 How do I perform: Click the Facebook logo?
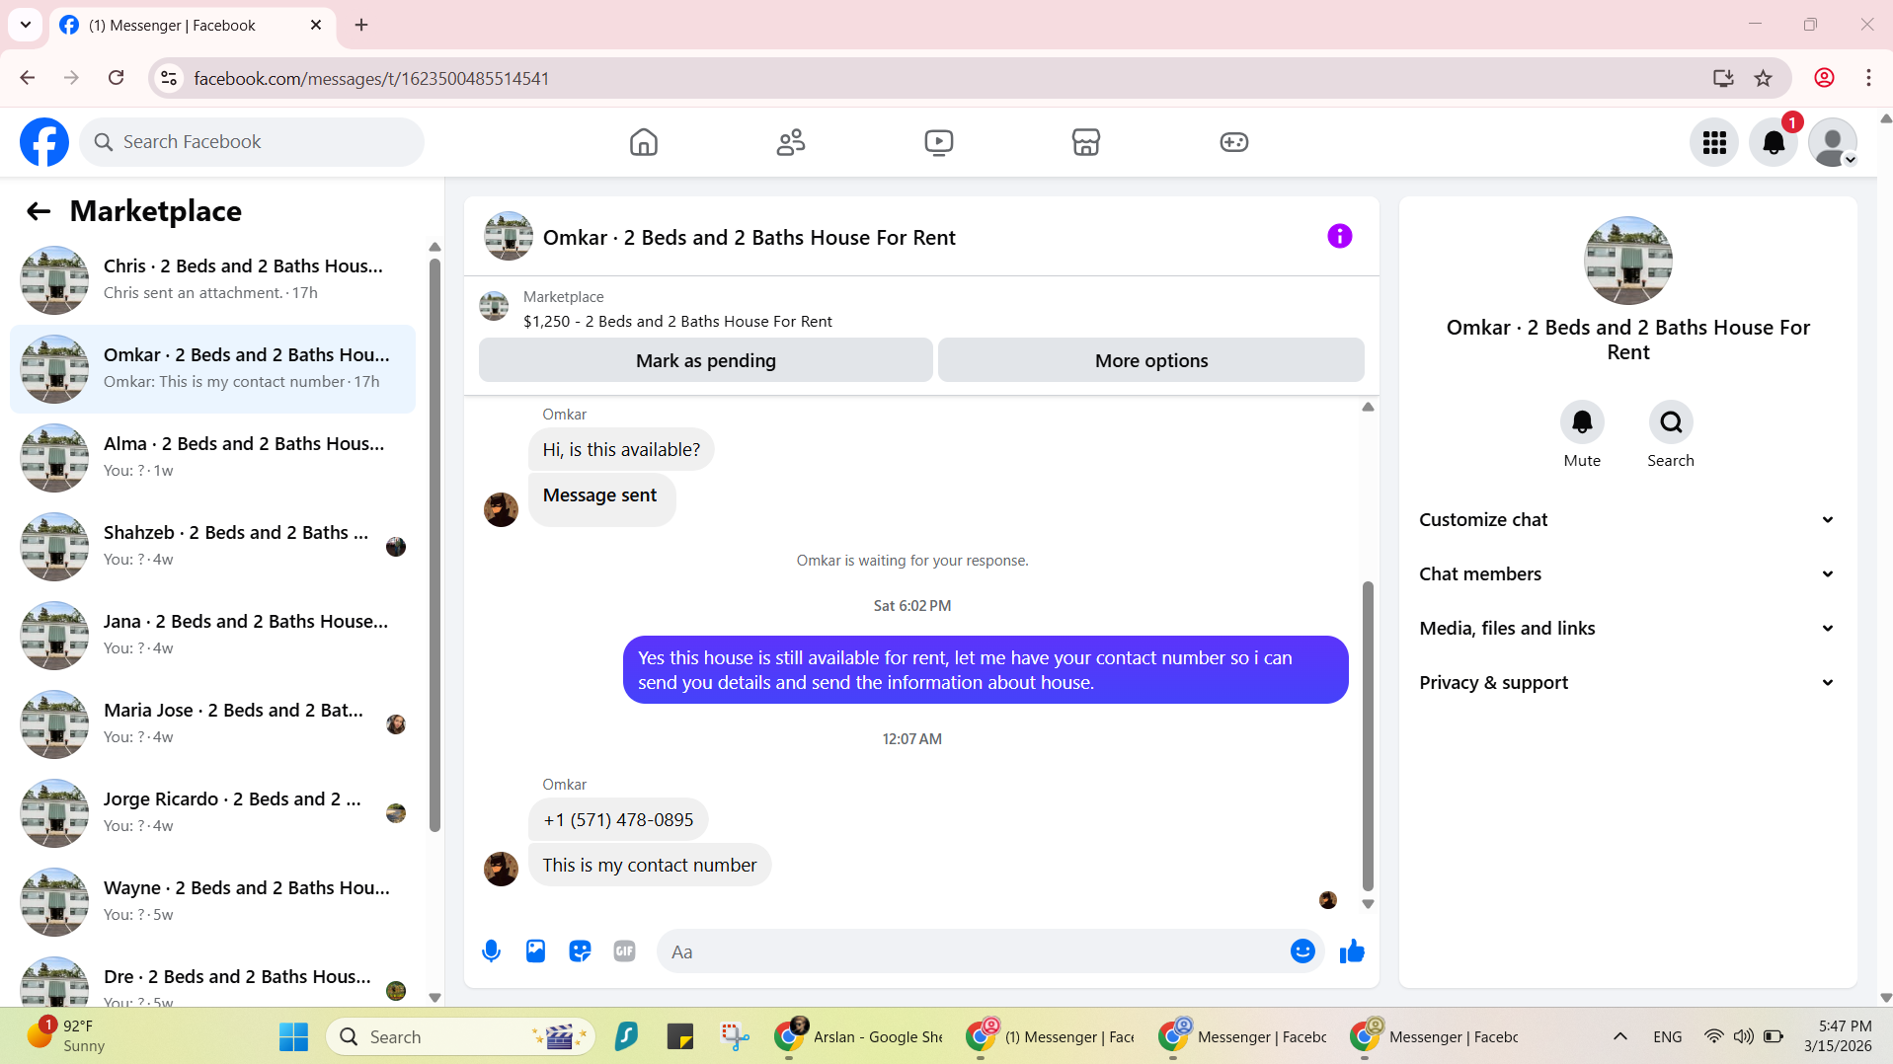coord(44,142)
